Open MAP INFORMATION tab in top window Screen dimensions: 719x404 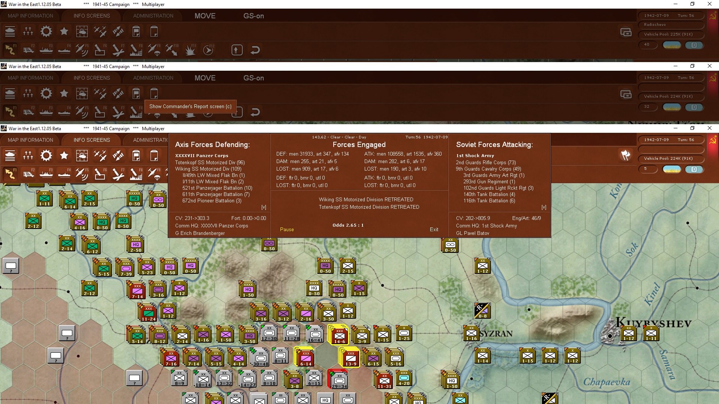pyautogui.click(x=30, y=16)
